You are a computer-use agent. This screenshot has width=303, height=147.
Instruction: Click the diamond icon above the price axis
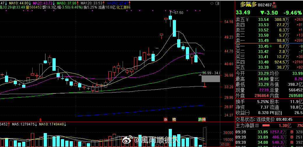coord(212,3)
